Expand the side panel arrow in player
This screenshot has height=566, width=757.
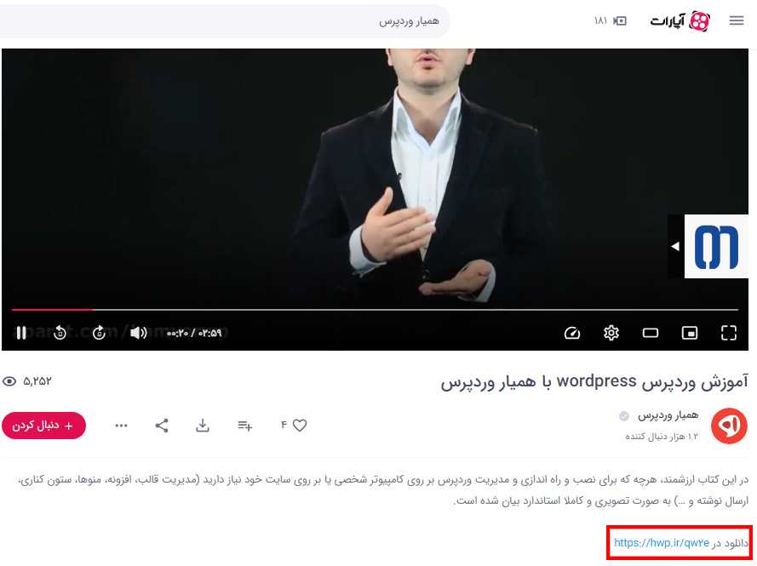[x=675, y=246]
